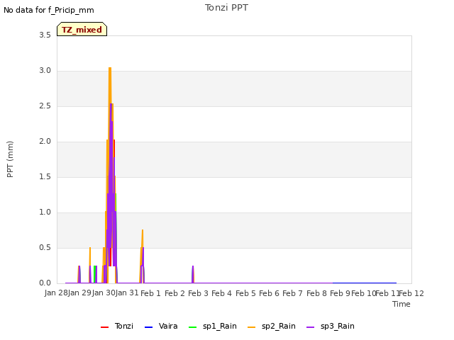This screenshot has height=340, width=454.
Task: Click the Feb 12 x-axis tick label
Action: coord(411,293)
